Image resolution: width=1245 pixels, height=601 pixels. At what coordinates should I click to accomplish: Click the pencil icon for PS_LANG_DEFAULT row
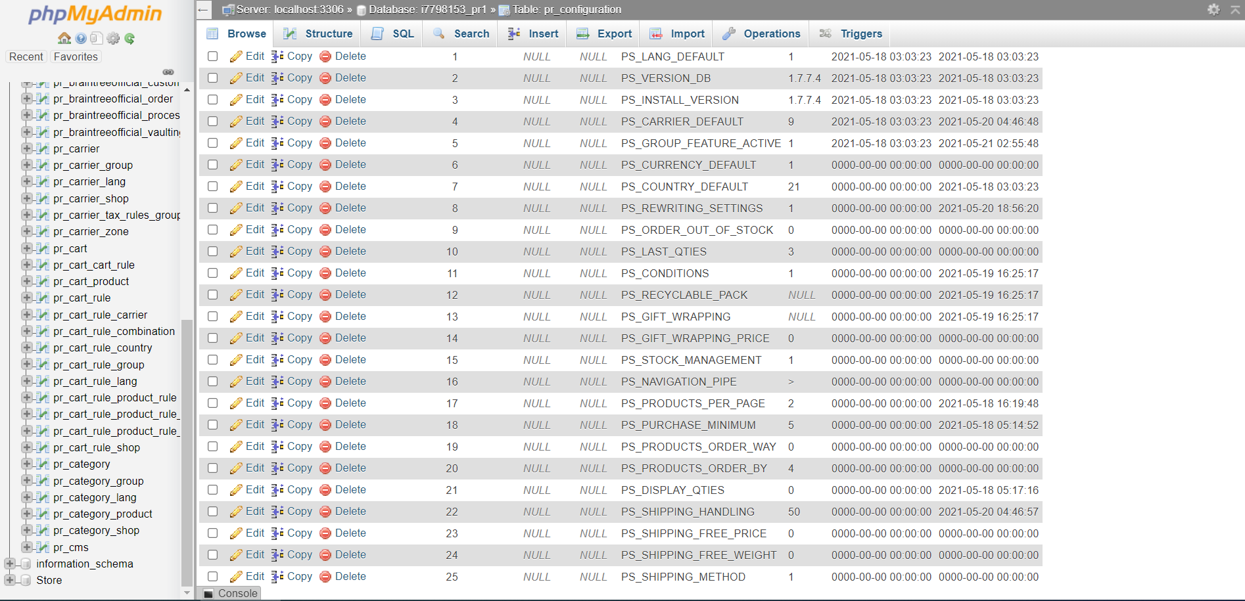coord(236,56)
